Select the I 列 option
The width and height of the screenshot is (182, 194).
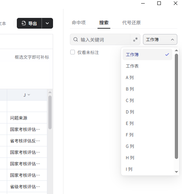point(147,169)
